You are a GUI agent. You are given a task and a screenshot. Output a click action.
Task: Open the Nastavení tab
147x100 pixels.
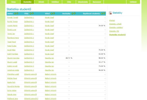point(97,2)
